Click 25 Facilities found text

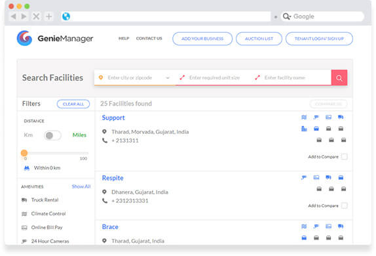(x=126, y=104)
